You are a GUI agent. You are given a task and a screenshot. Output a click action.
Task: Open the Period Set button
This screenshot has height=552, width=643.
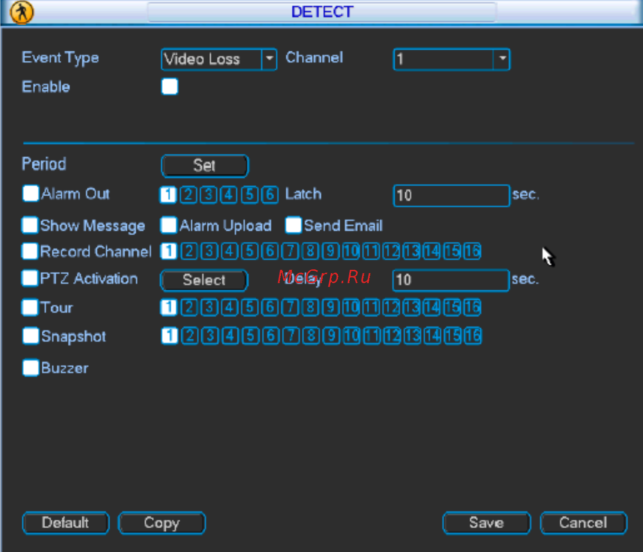click(x=205, y=166)
